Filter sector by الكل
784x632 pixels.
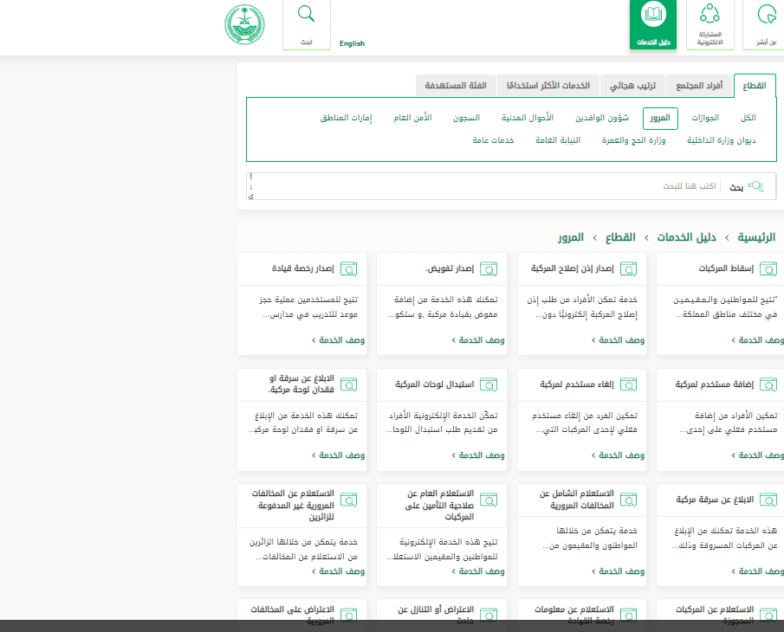[x=748, y=118]
